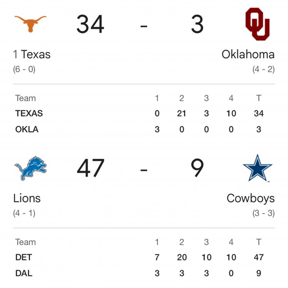Click the DAL row label in box score
This screenshot has width=288, height=288.
[x=24, y=273]
